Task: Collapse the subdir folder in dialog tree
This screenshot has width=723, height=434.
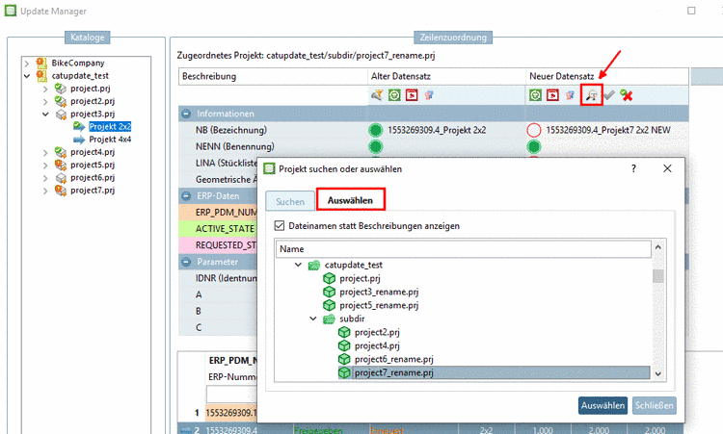Action: [x=313, y=319]
